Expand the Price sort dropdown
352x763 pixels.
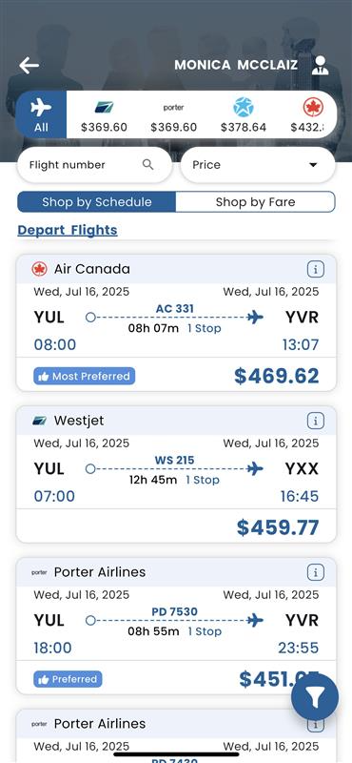pyautogui.click(x=258, y=165)
